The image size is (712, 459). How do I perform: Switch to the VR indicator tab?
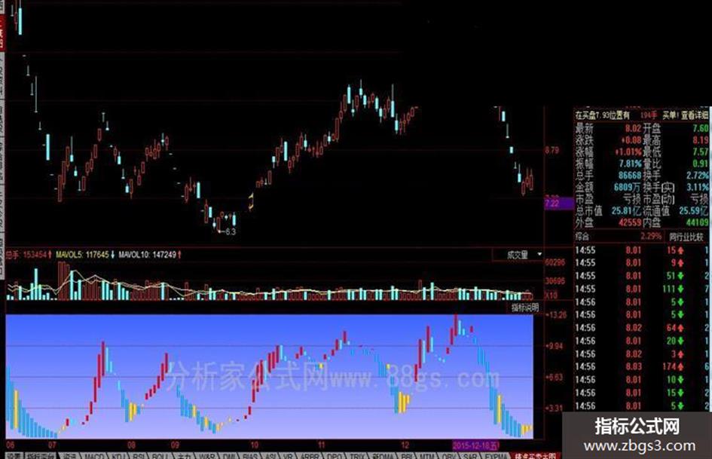288,455
